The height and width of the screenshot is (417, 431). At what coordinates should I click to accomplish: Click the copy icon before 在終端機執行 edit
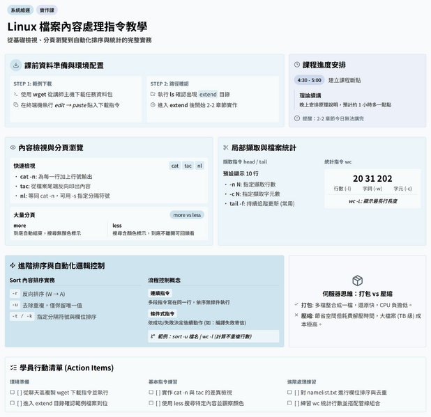click(x=15, y=105)
